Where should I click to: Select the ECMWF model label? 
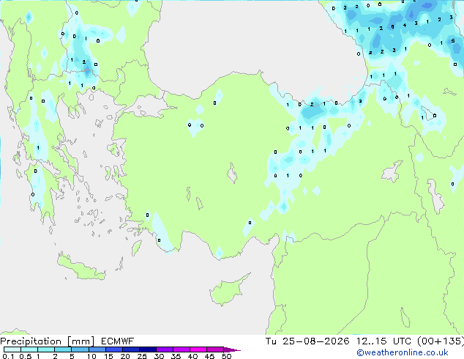pos(118,341)
